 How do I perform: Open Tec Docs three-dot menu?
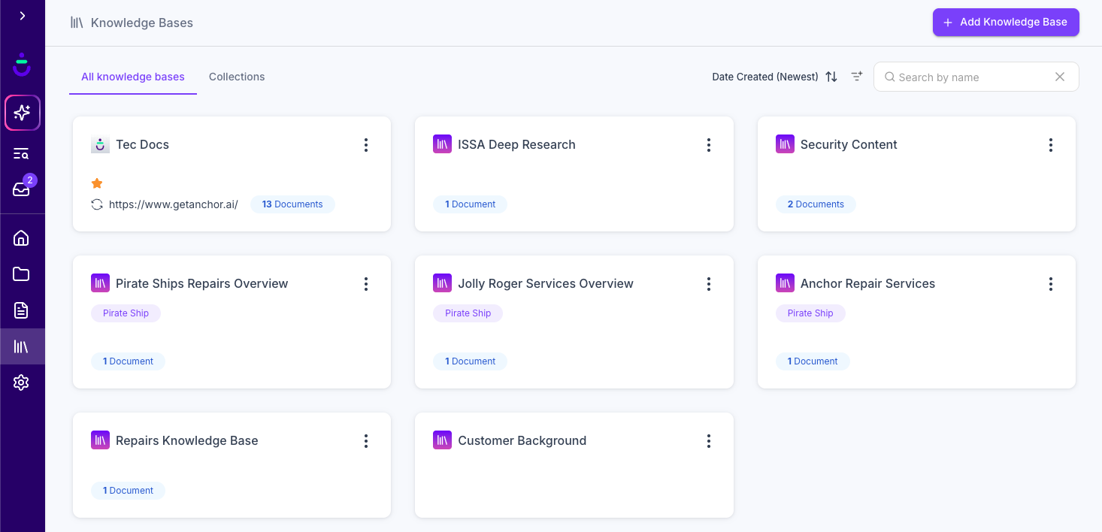click(366, 145)
